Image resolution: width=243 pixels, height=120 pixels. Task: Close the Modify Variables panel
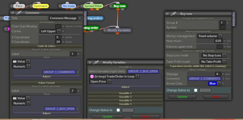pos(90,62)
